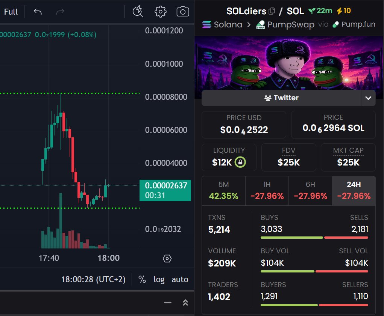
Task: Click the Pump.fun pill icon
Action: tap(336, 24)
